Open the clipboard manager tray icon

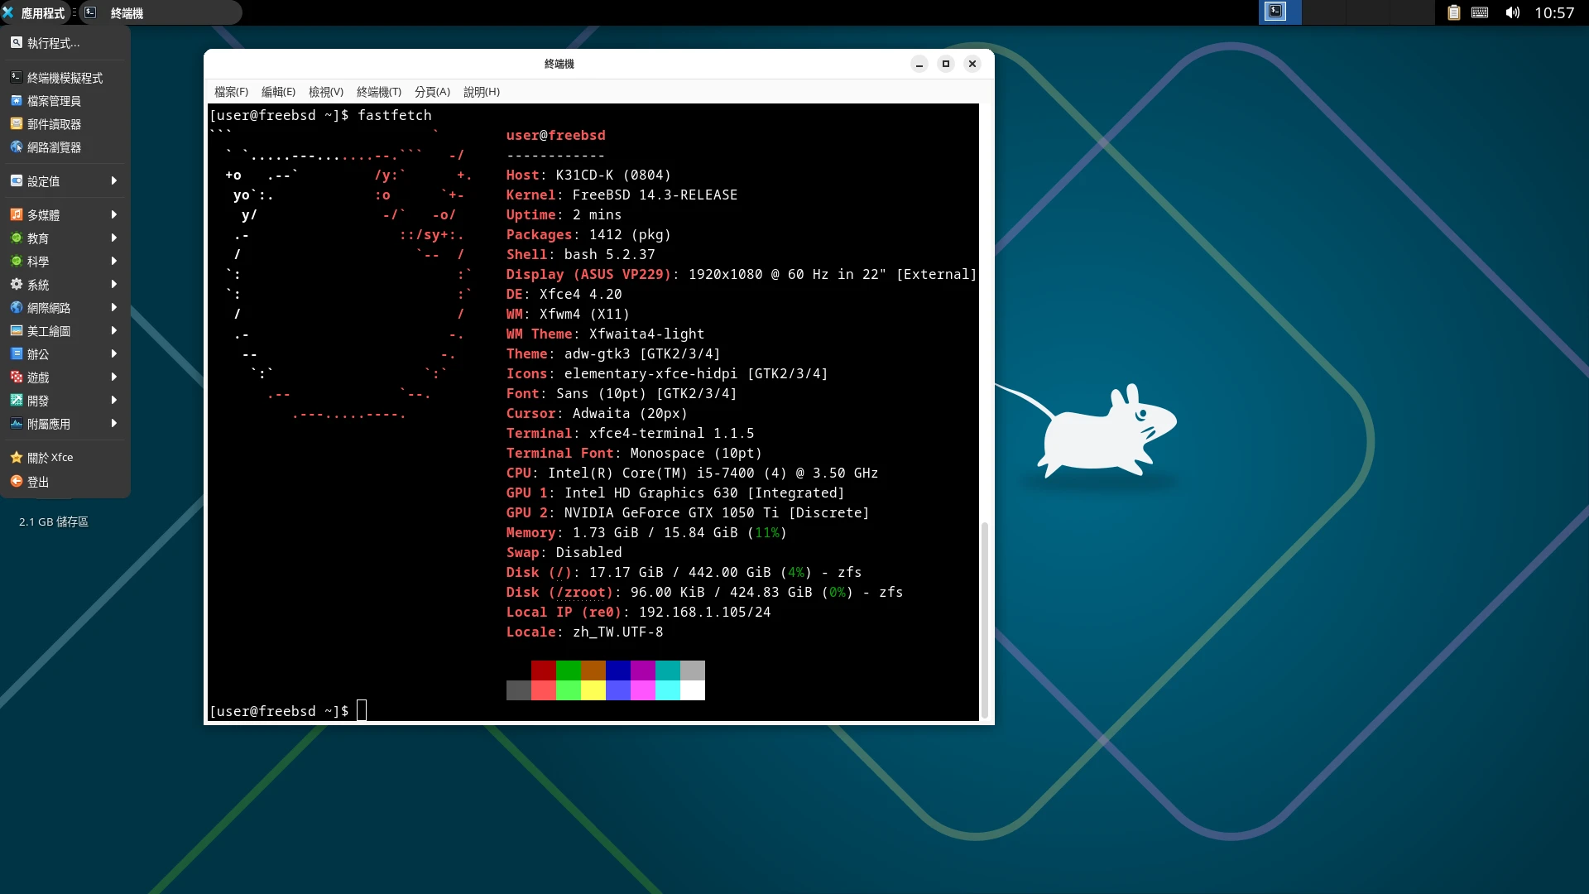[x=1453, y=12]
